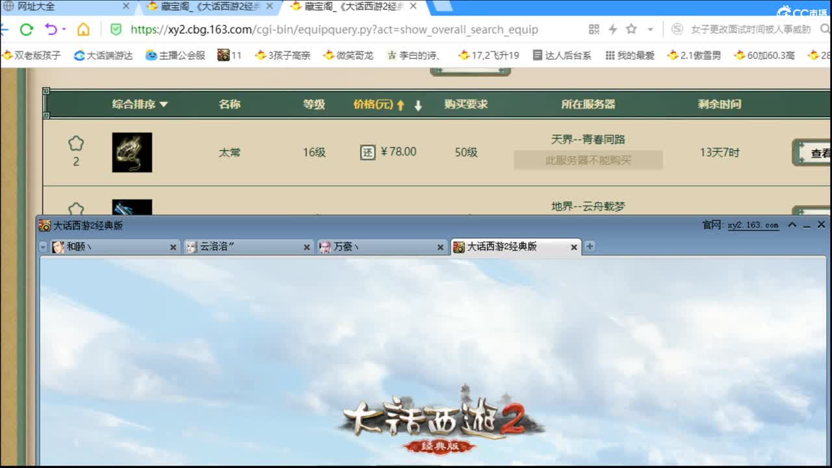Click the 大话西游2 game window title icon
Screen dimensions: 832x468
(45, 226)
